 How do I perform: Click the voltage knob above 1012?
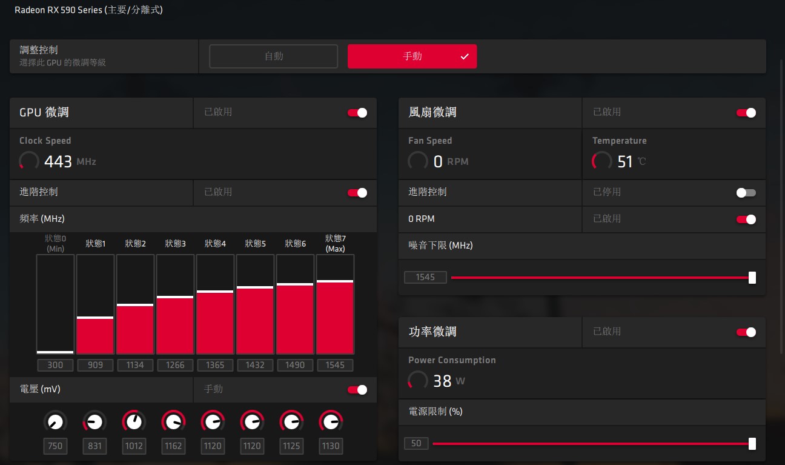point(134,421)
